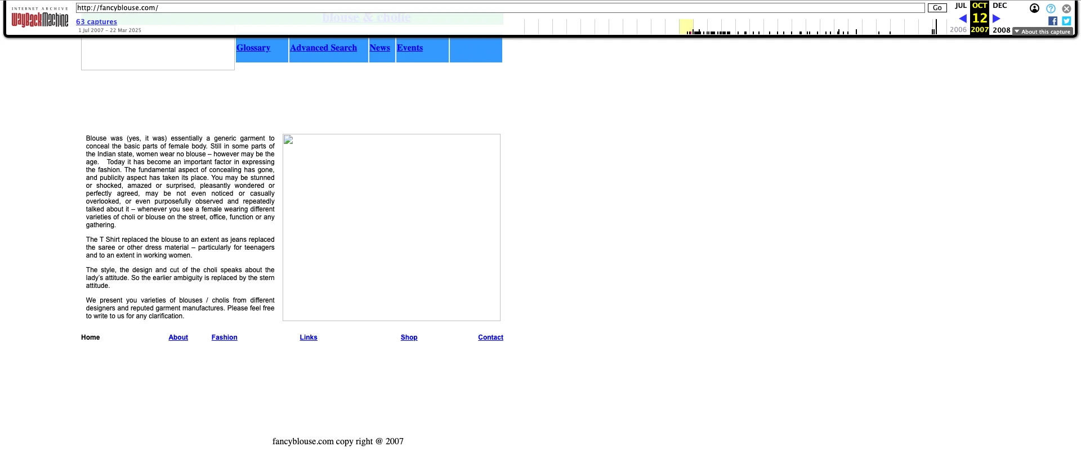Viewport: 1081px width, 451px height.
Task: Open the 63 captures link
Action: point(96,22)
